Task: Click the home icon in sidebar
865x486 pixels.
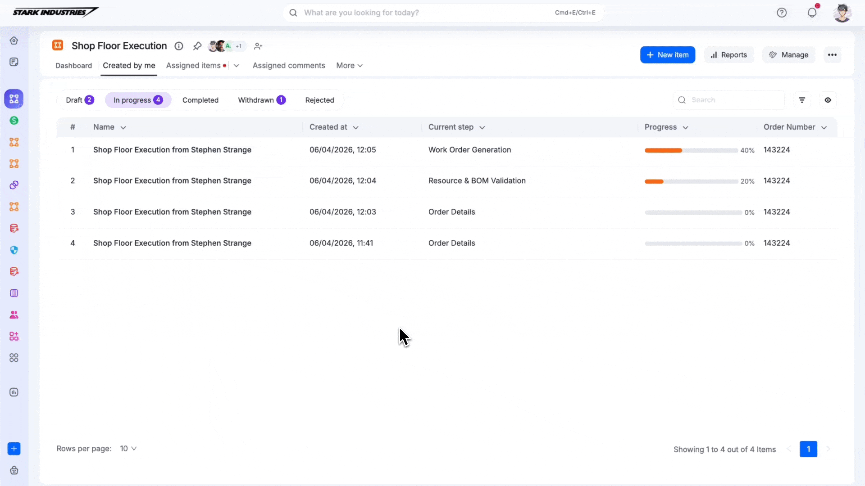Action: (x=14, y=40)
